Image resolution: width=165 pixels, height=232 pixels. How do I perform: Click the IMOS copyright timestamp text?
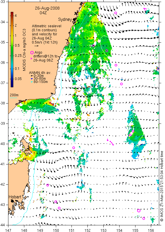click(162, 186)
